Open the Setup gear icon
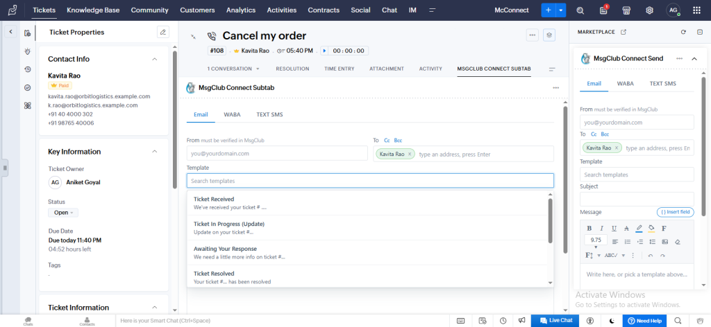This screenshot has height=327, width=711. 649,10
